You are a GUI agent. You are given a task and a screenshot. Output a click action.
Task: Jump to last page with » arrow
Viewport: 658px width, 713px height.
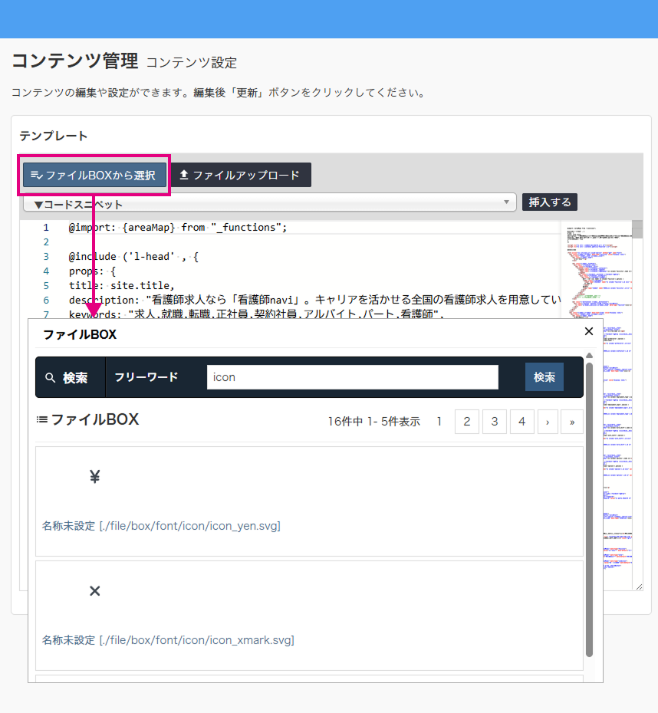coord(572,422)
